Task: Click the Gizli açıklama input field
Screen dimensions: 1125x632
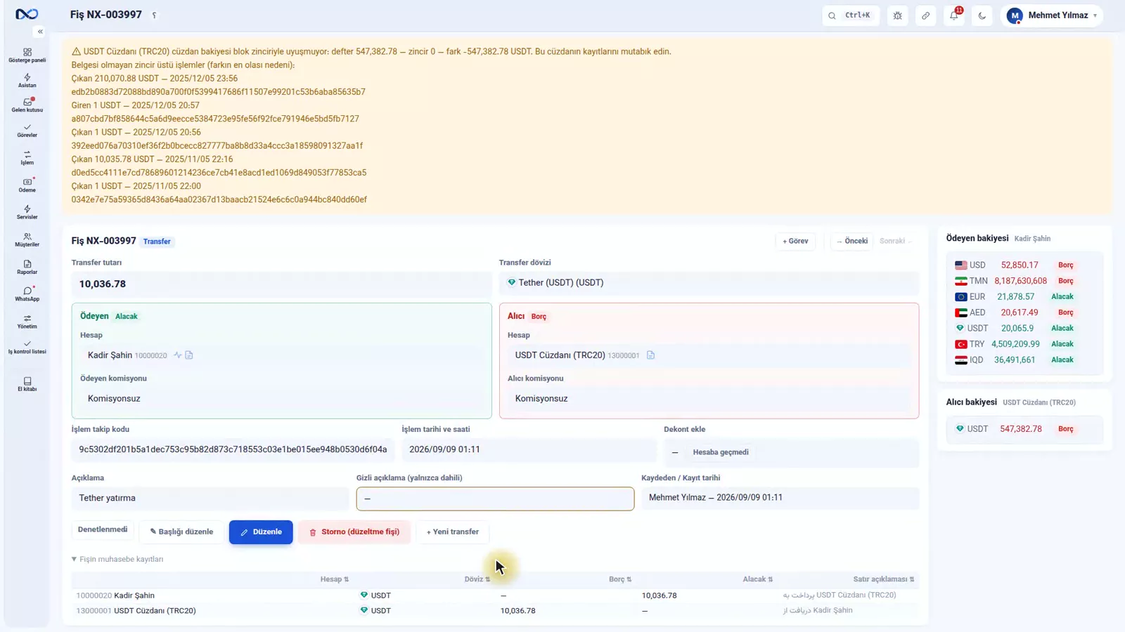Action: (495, 499)
